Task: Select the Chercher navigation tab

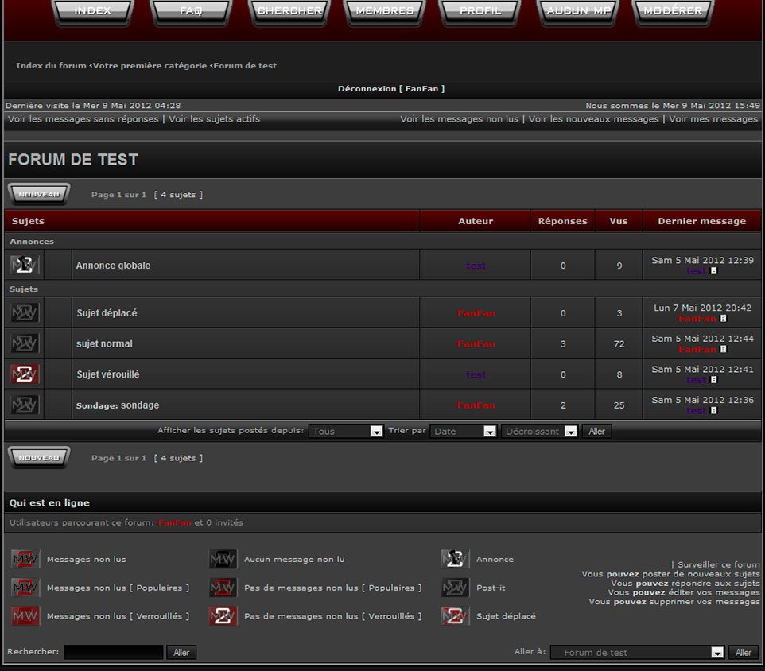Action: pos(289,12)
